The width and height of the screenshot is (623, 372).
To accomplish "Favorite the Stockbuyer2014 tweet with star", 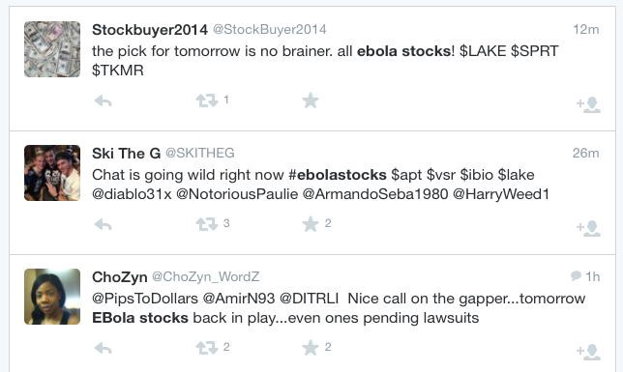I will coord(311,100).
